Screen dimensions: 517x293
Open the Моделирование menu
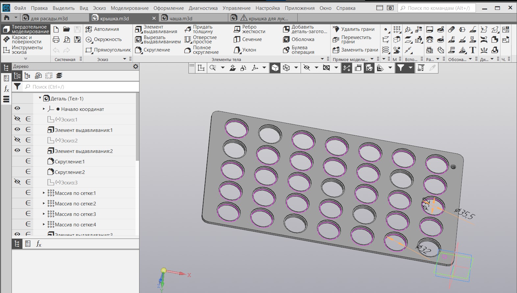130,8
